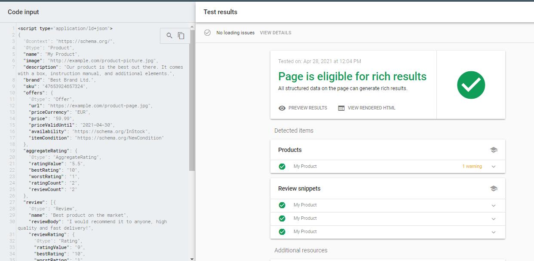
Task: Copy the code with the copy icon
Action: coord(181,36)
